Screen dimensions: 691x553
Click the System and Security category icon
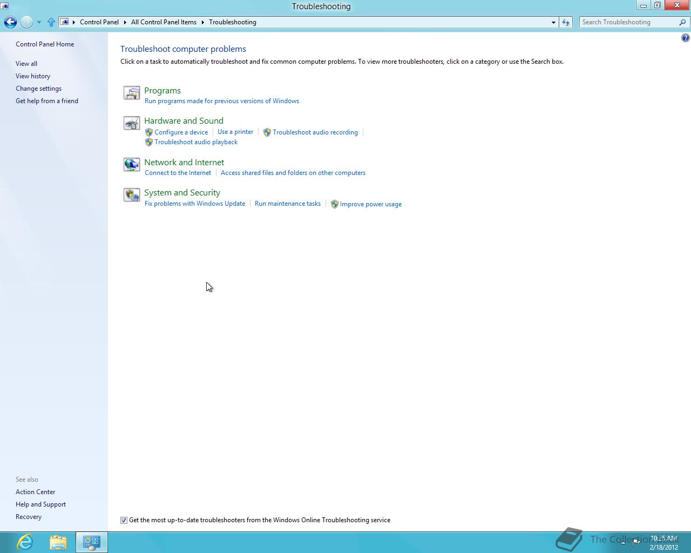[132, 195]
